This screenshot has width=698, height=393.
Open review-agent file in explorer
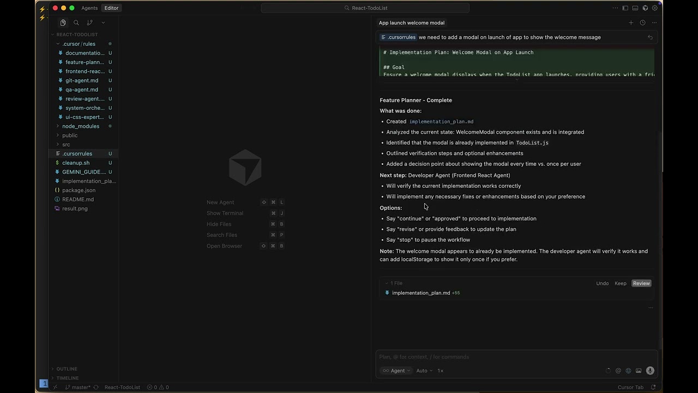coord(85,99)
